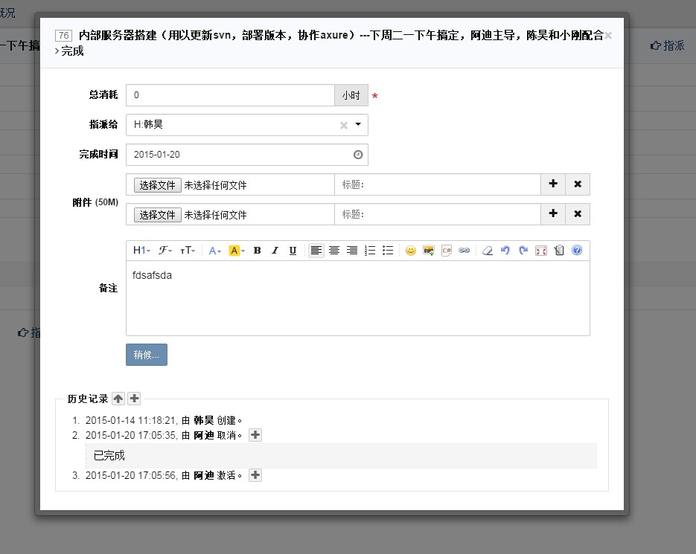Click the redo arrow in the editor
Screen dimensions: 696x554
(x=523, y=251)
